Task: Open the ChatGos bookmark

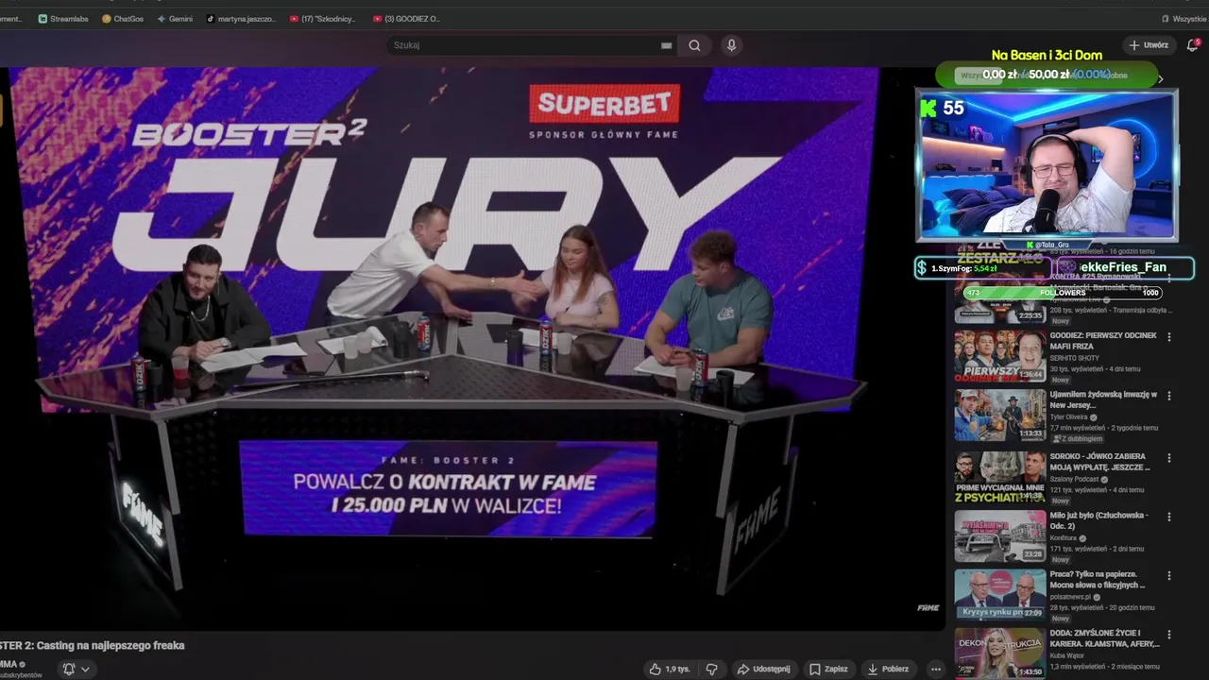Action: [x=123, y=19]
